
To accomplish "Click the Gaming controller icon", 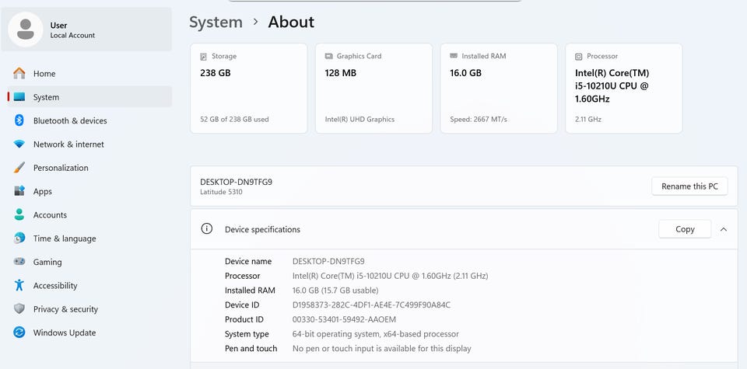I will [19, 262].
